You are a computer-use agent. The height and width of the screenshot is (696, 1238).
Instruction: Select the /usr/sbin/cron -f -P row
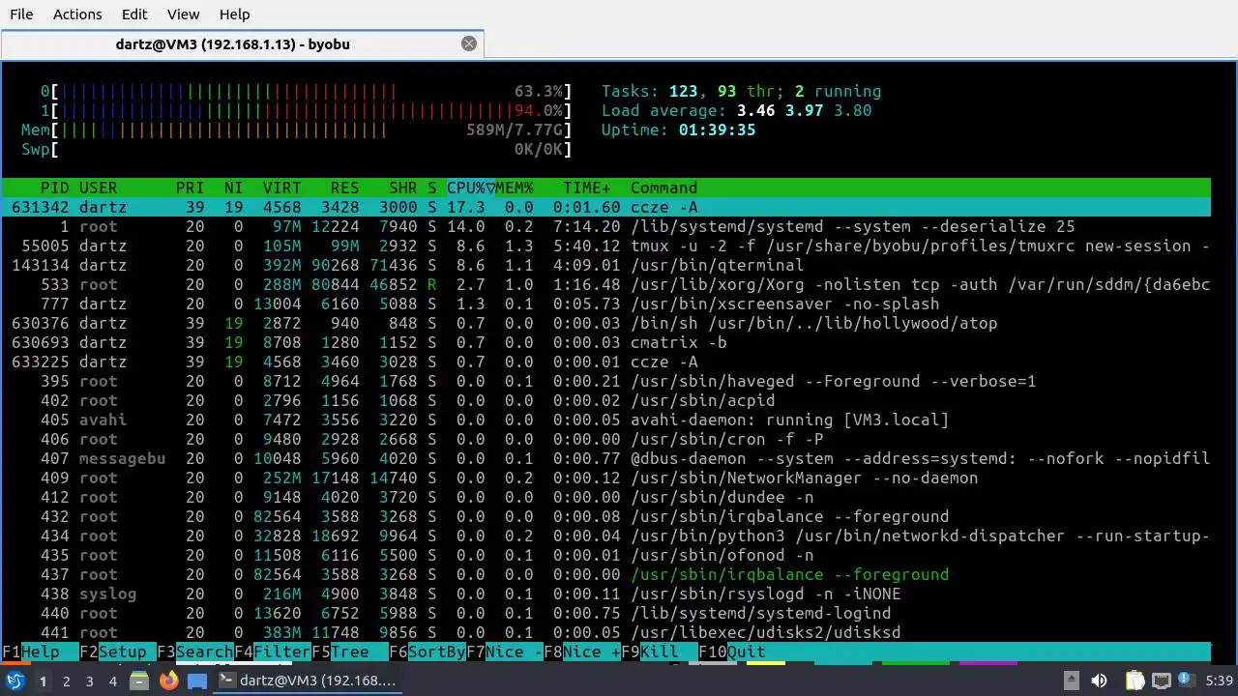click(606, 439)
